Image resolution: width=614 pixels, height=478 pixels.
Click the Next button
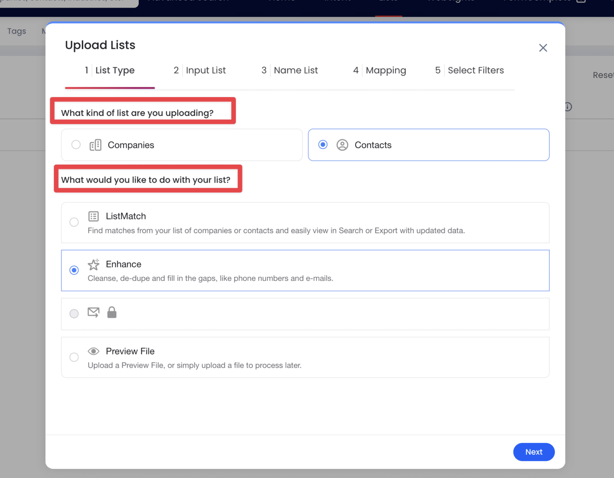pos(534,452)
